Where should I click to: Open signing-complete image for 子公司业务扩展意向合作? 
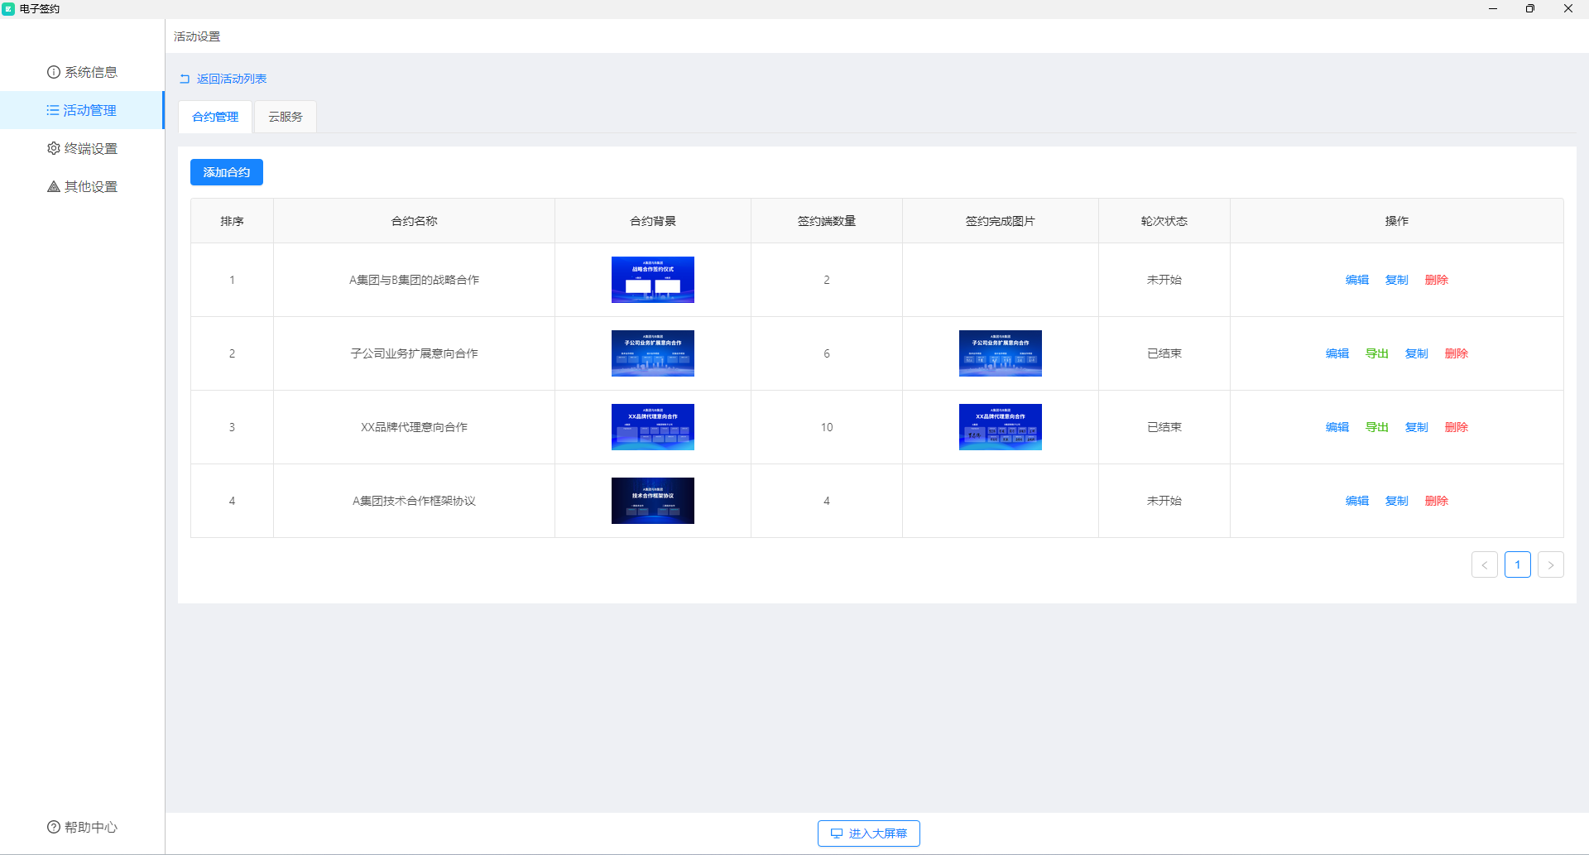(x=1000, y=353)
